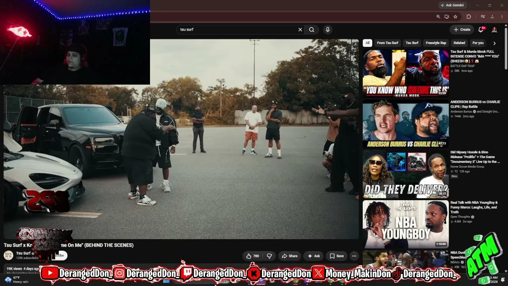Open the browser zoom magnifier icon

click(x=438, y=17)
